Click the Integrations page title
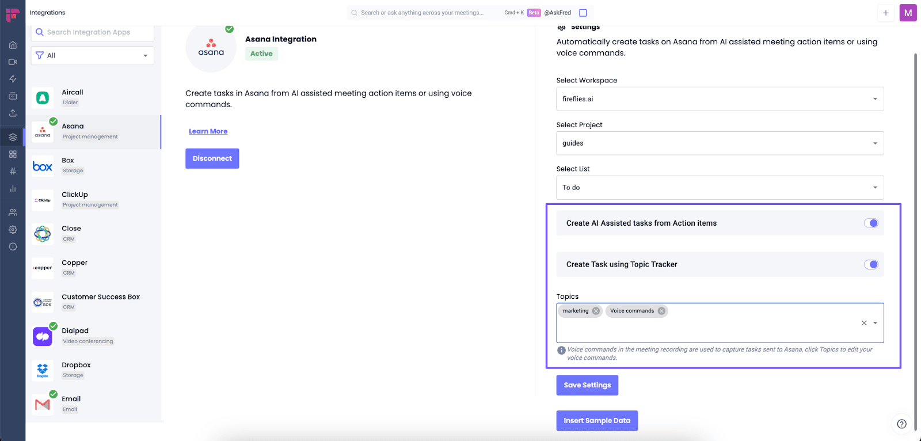The image size is (921, 441). (x=47, y=13)
